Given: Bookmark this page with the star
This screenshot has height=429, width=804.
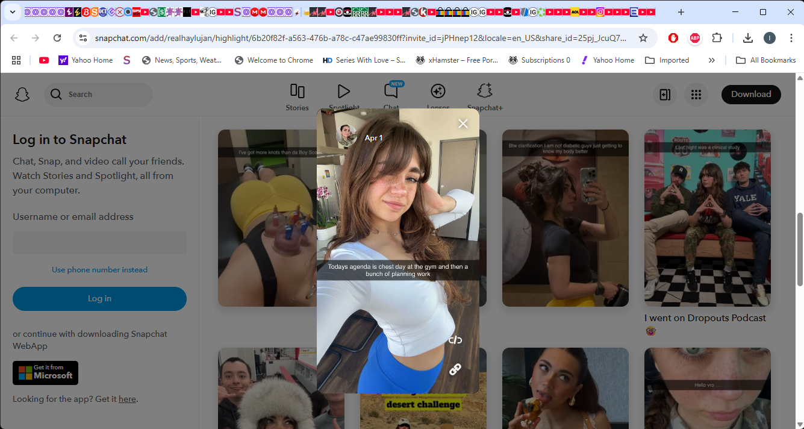Looking at the screenshot, I should (643, 38).
